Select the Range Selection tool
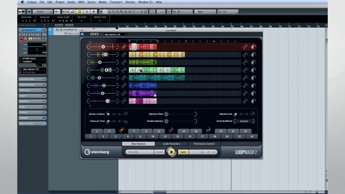Screen dimensions: 345x194 (105, 12)
